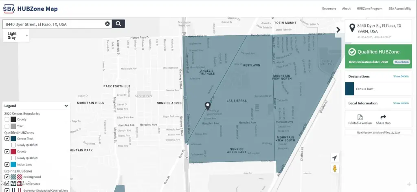
Task: Collapse the Legend panel
Action: (66, 106)
